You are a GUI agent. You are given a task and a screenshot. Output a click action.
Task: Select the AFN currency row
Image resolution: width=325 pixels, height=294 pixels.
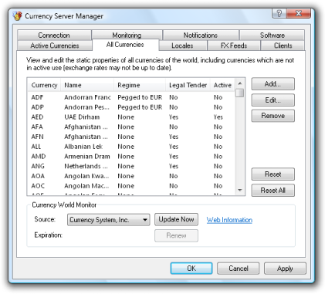[131, 137]
